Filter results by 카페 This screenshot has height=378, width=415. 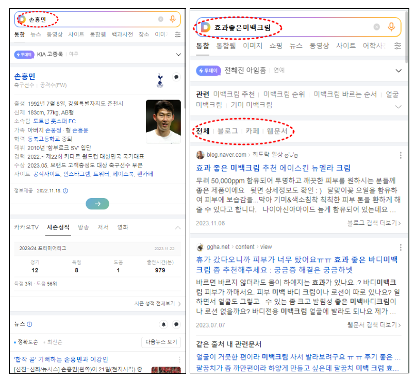[252, 131]
